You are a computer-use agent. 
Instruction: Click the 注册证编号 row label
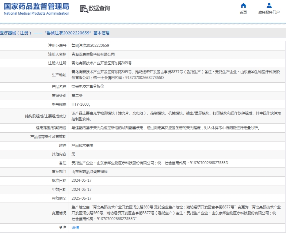(x=57, y=45)
